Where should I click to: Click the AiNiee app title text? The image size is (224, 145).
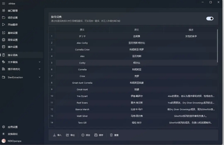point(12,4)
